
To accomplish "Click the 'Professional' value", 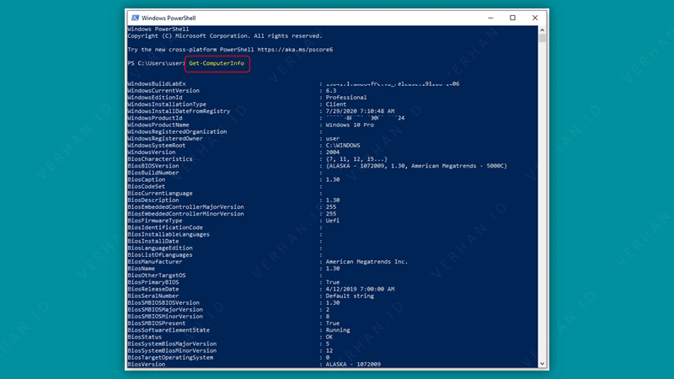I will [346, 98].
